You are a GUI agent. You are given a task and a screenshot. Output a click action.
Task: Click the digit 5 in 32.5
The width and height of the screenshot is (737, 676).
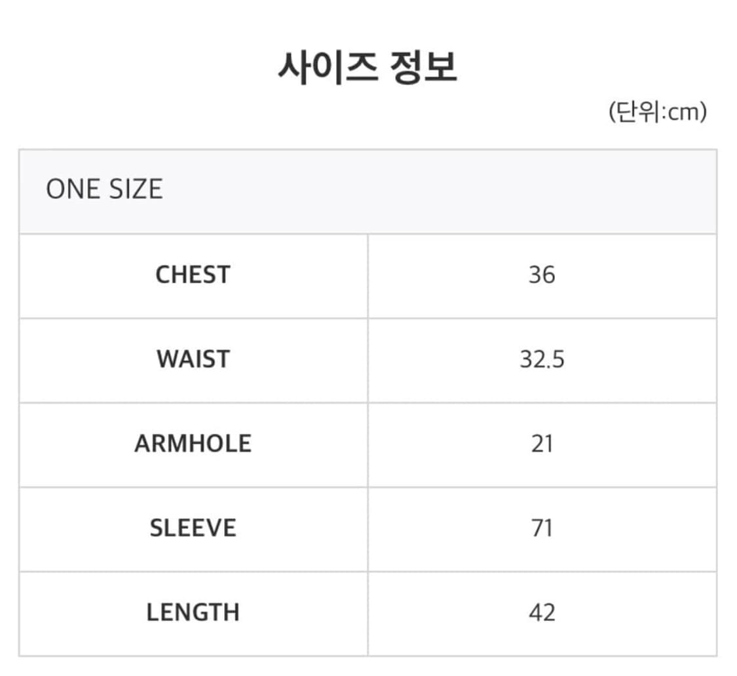tap(557, 359)
